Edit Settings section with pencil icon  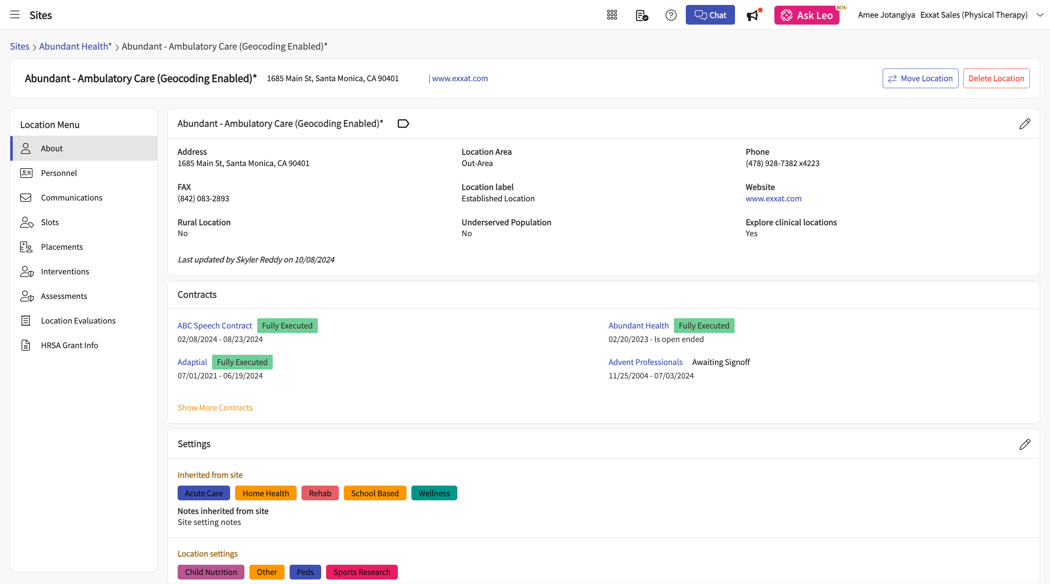pos(1025,444)
